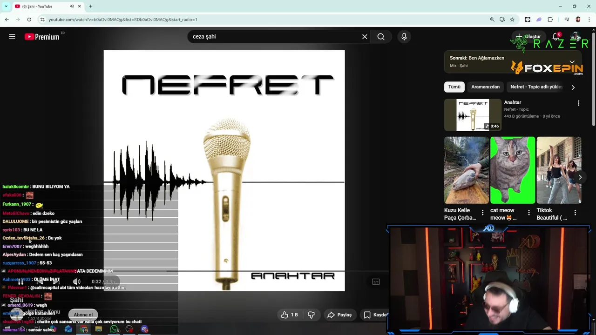Open channel avatar below the video
Screen dimensions: 596x335
17,315
